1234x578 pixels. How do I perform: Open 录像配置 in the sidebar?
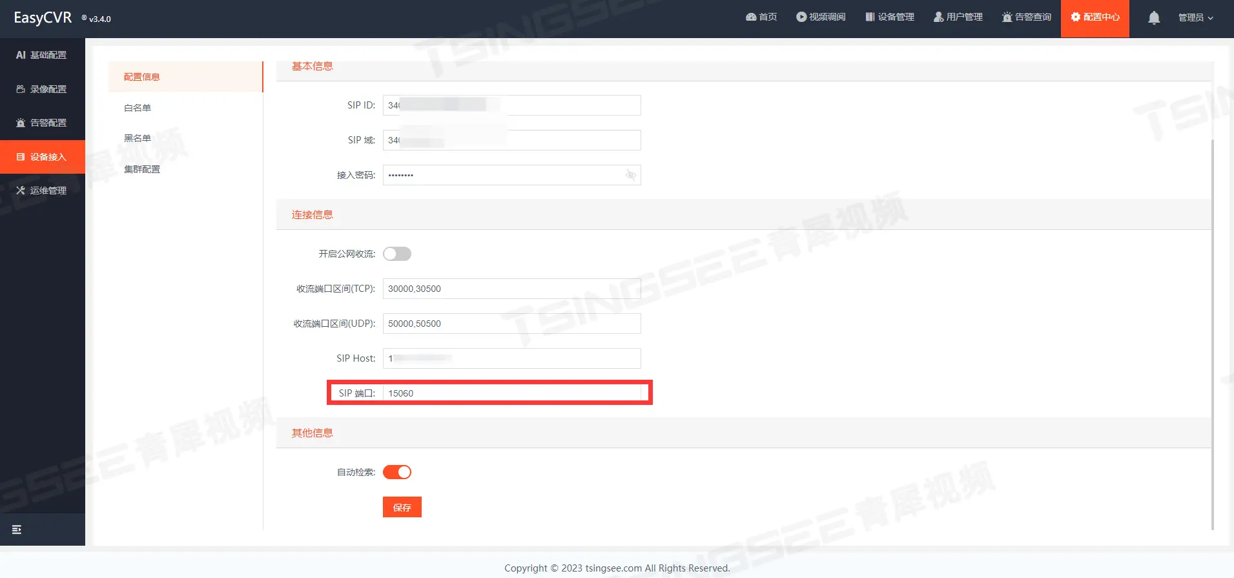pyautogui.click(x=43, y=89)
